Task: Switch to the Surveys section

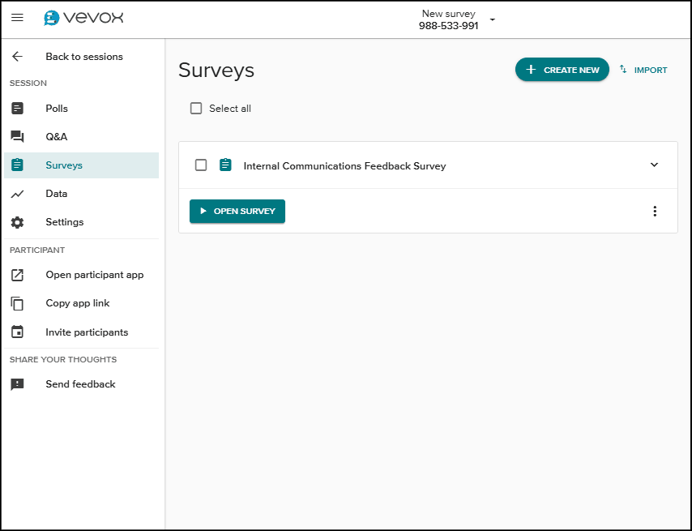Action: pyautogui.click(x=65, y=165)
